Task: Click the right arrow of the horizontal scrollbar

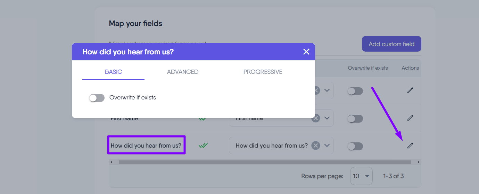Action: tap(419, 162)
